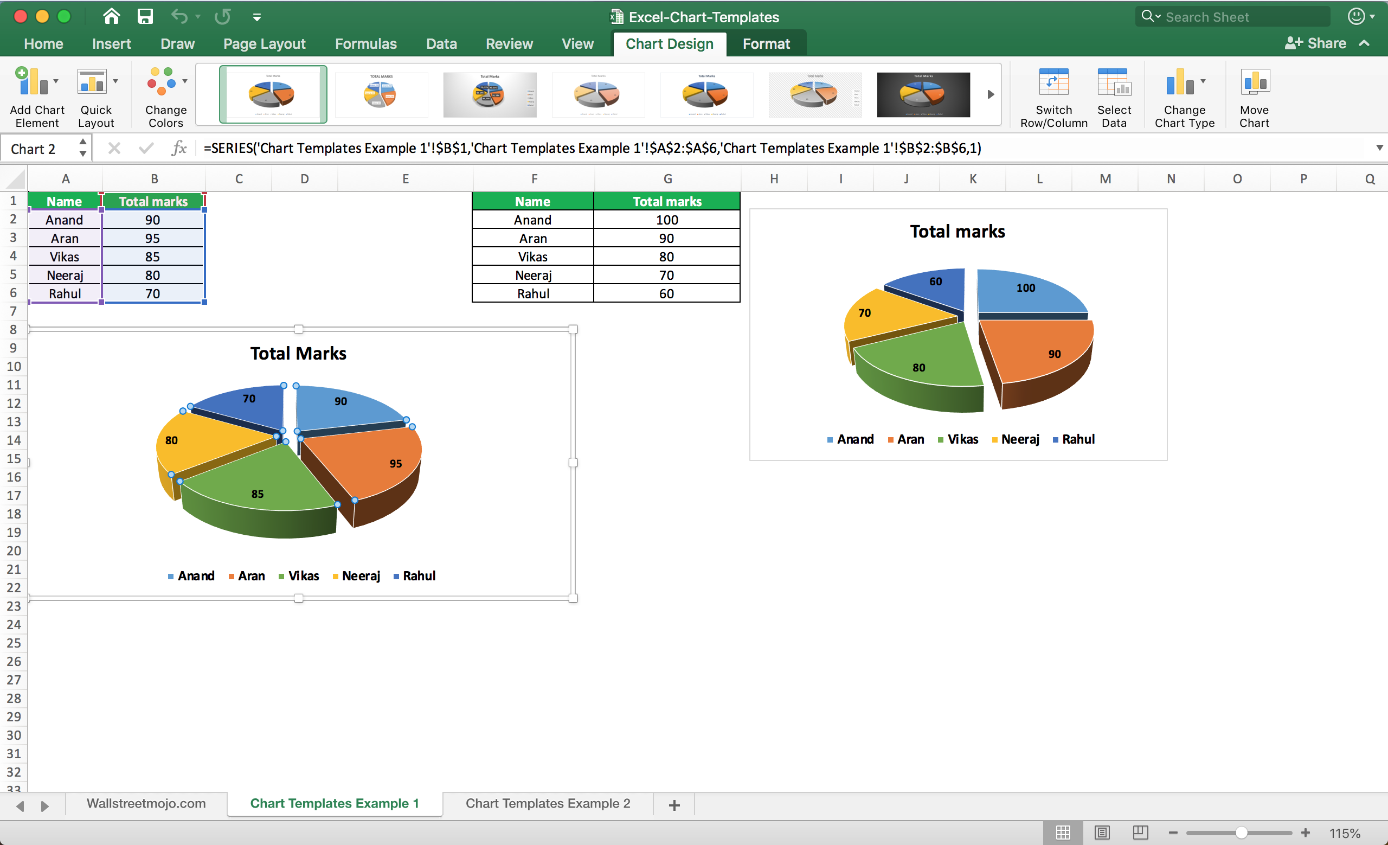Expand the chart styles gallery arrow

[x=990, y=94]
